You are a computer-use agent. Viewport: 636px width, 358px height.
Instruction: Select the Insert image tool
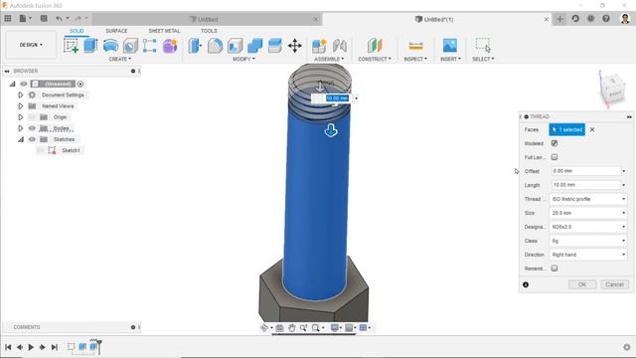[450, 46]
